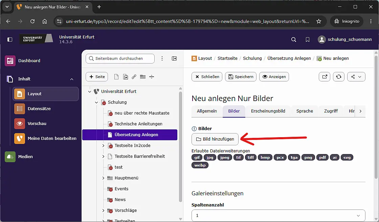Viewport: 379px width, 222px height.
Task: Open a new browser tab
Action: 99,7
